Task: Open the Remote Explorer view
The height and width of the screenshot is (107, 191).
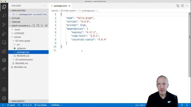Action: tap(4, 43)
